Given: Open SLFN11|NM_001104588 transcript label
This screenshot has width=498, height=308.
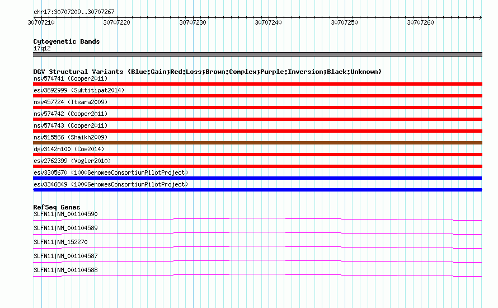Looking at the screenshot, I should tap(65, 270).
